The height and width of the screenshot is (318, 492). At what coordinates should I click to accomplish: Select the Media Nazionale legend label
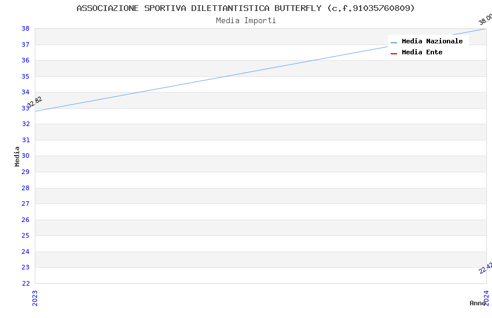coord(432,42)
